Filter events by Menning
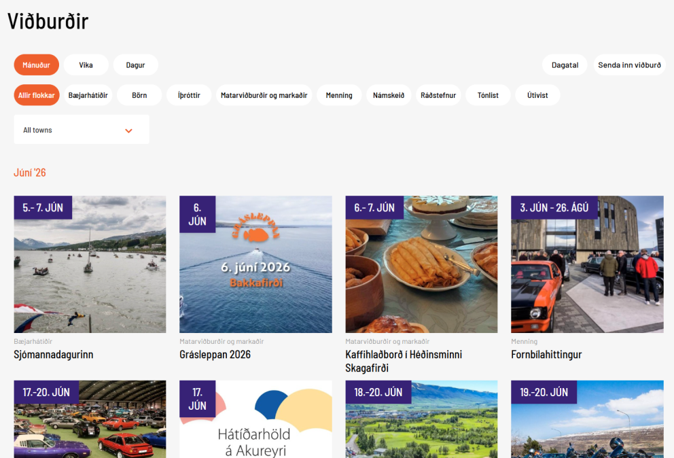 pyautogui.click(x=339, y=95)
